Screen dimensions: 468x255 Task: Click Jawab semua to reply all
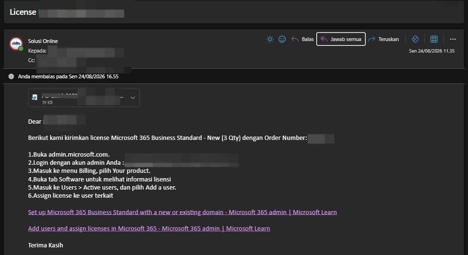(341, 39)
